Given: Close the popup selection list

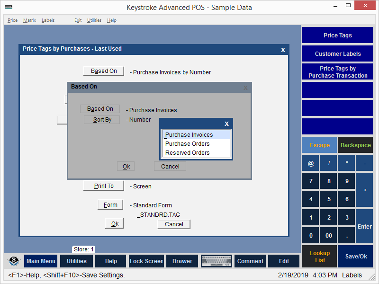Looking at the screenshot, I should coord(226,124).
